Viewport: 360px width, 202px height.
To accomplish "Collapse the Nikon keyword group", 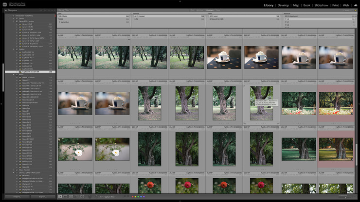I will [14, 74].
